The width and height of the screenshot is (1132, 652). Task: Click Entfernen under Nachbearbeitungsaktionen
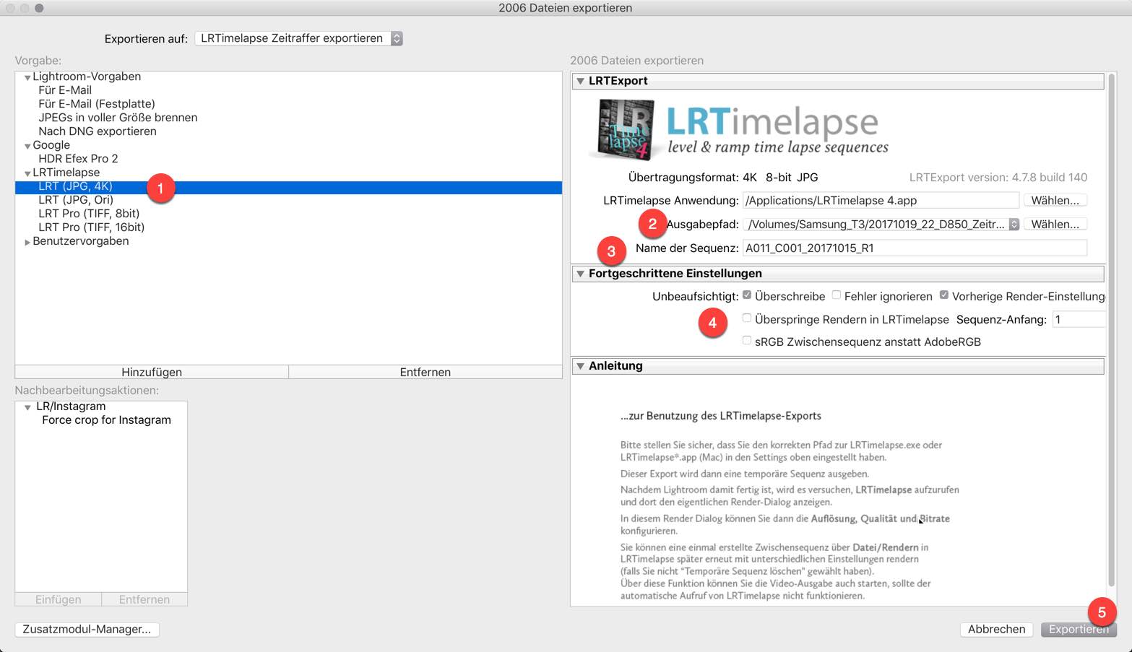point(144,599)
